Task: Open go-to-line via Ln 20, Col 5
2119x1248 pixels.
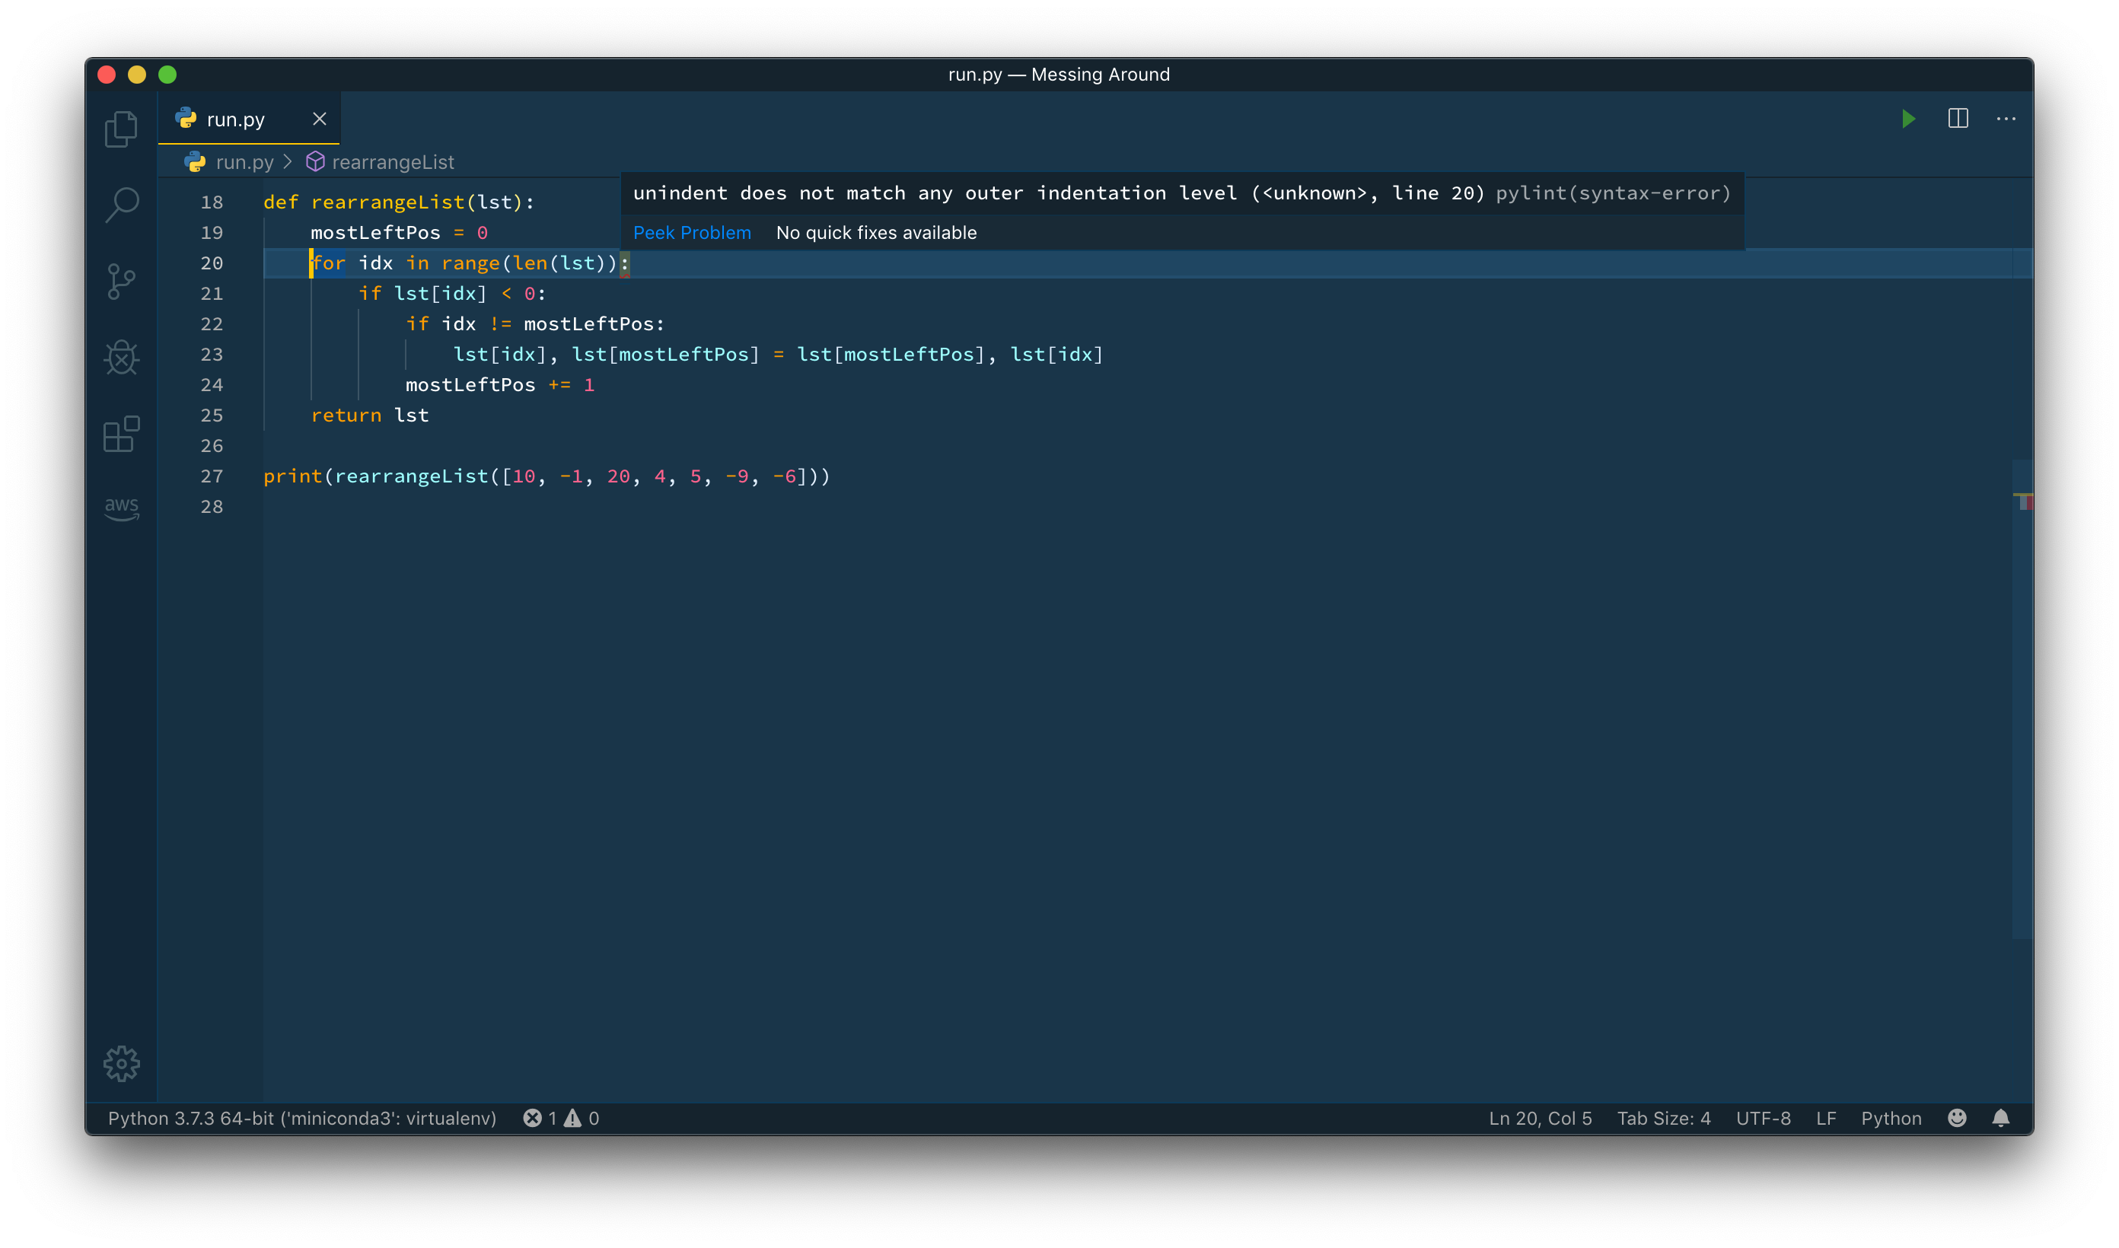Action: coord(1539,1118)
